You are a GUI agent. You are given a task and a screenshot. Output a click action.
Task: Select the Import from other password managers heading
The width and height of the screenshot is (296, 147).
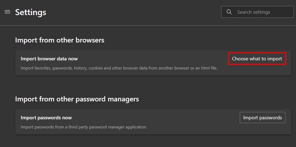tap(77, 99)
